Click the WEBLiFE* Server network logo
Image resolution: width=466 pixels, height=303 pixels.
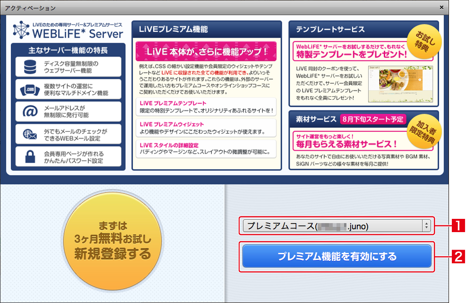click(x=21, y=30)
